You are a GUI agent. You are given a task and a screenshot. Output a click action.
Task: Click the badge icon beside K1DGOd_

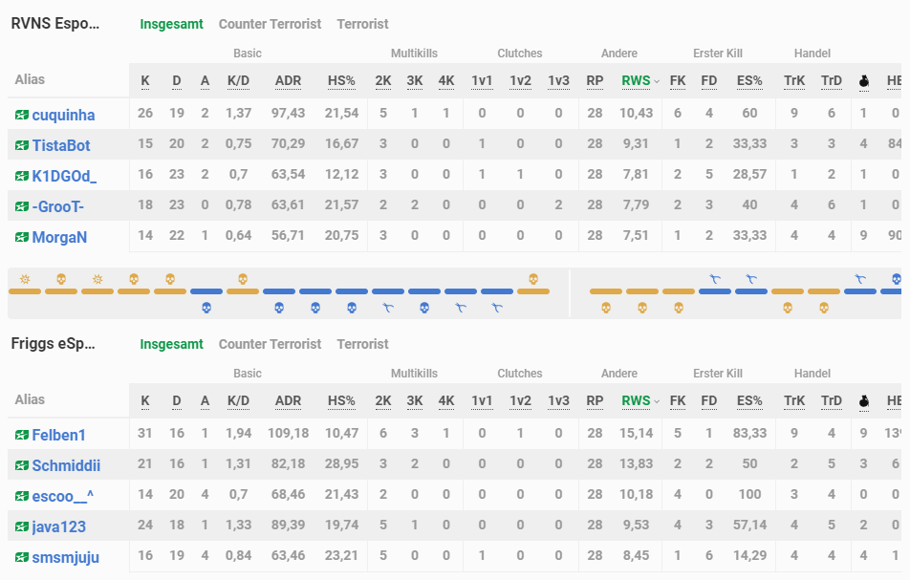click(21, 176)
